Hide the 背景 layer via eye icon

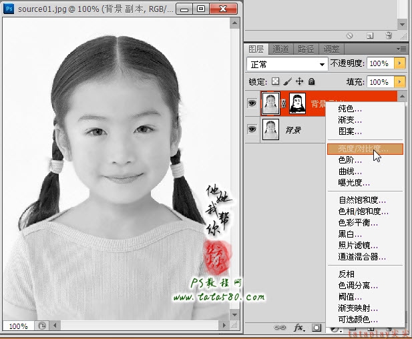pos(252,129)
